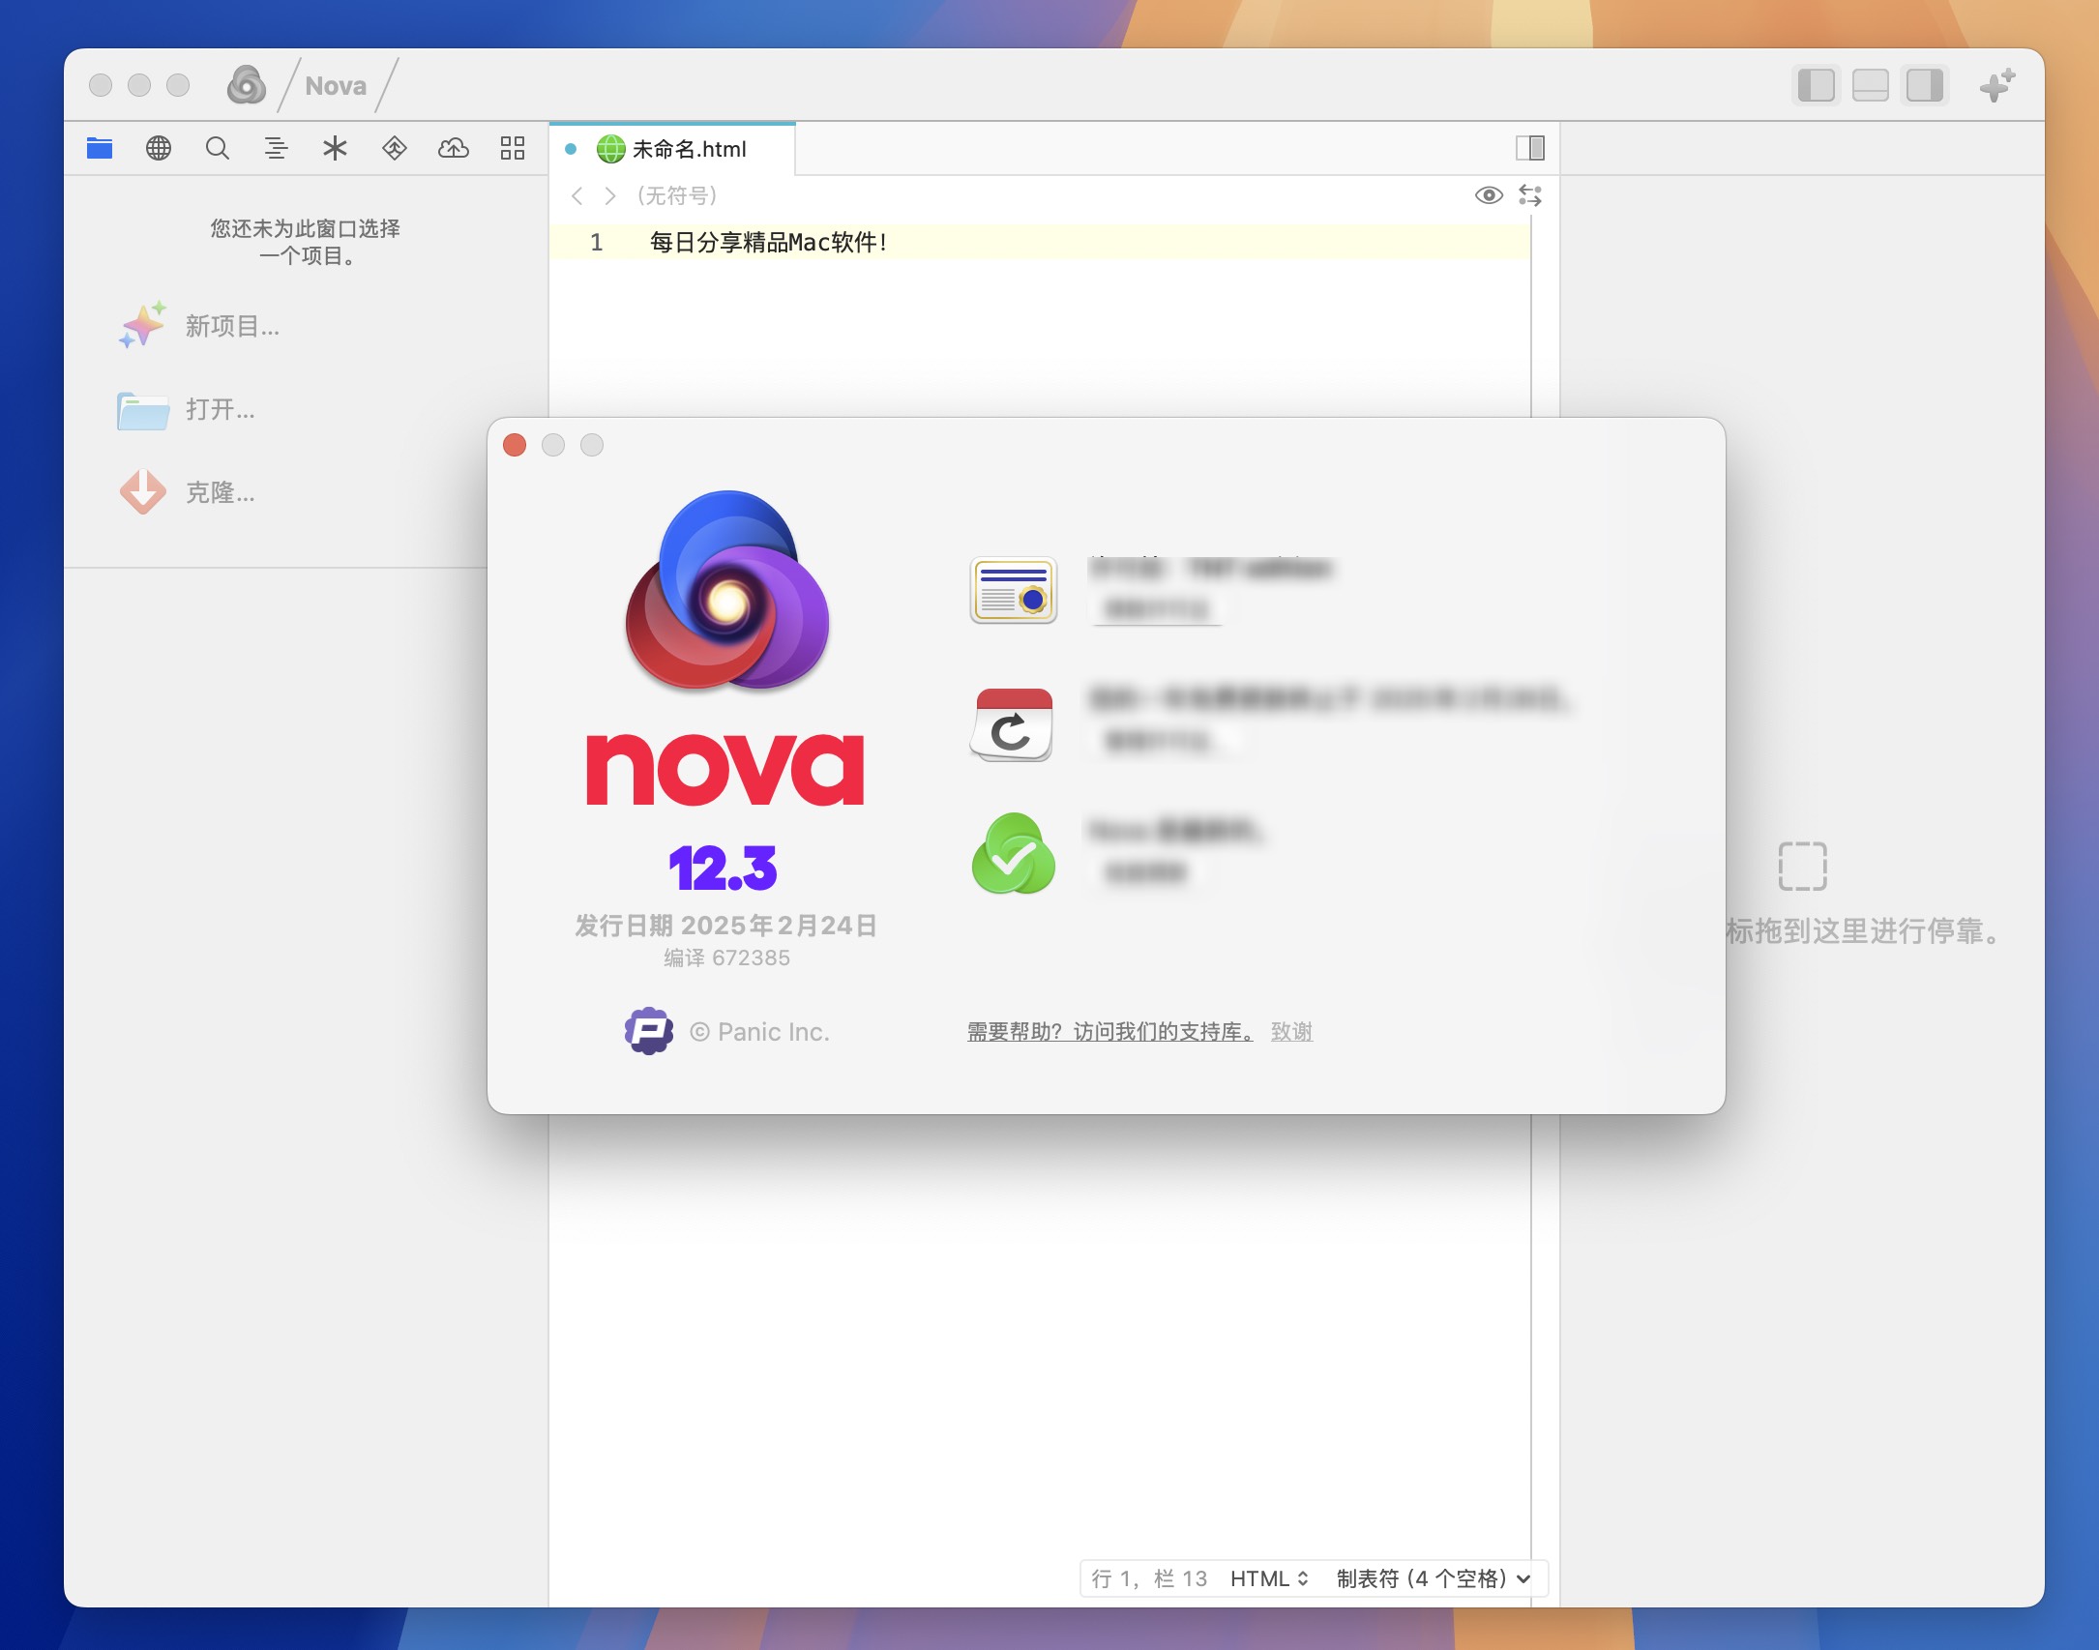
Task: Click the calendar update icon in About
Action: tap(1013, 724)
